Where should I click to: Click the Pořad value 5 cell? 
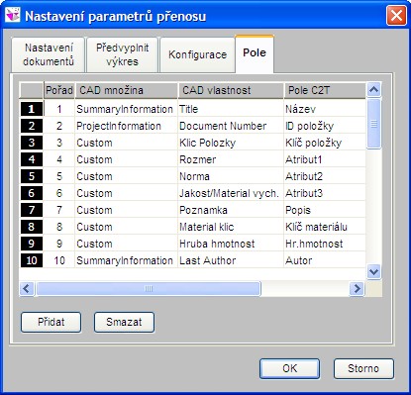[59, 176]
